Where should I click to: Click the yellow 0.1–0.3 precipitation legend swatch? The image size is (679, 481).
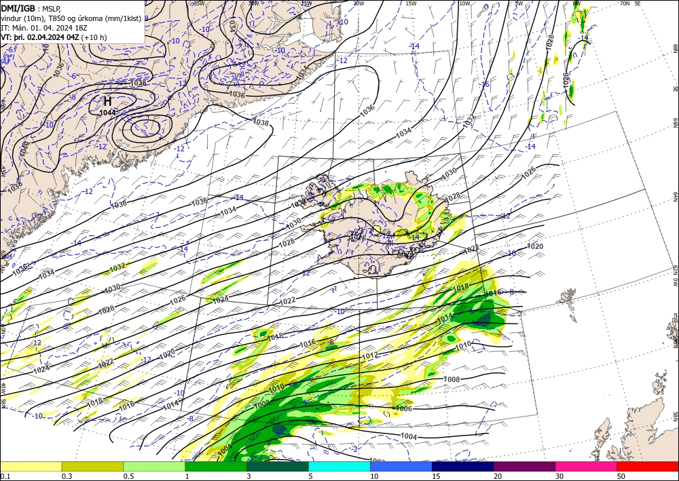31,466
